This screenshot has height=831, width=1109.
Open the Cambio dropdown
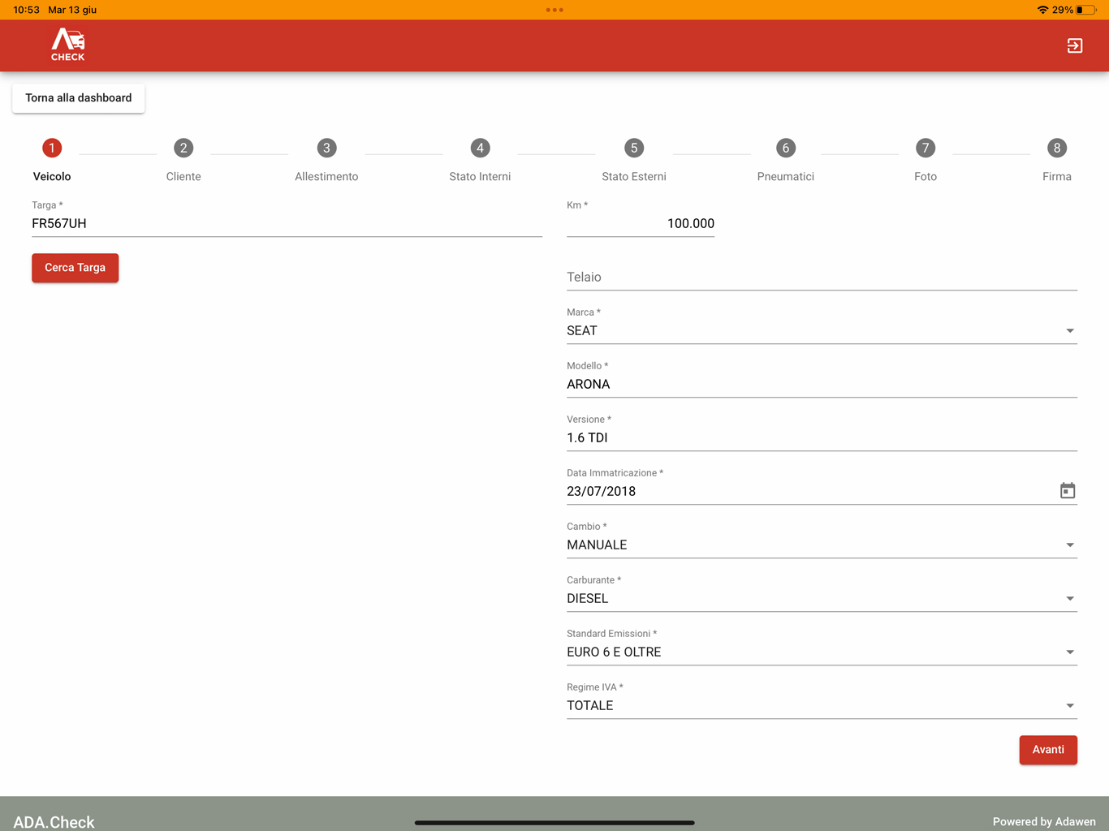(x=821, y=545)
